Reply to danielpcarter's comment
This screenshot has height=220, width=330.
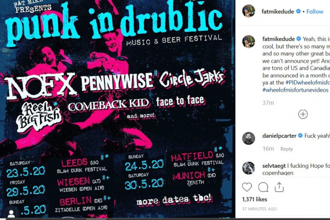287,149
